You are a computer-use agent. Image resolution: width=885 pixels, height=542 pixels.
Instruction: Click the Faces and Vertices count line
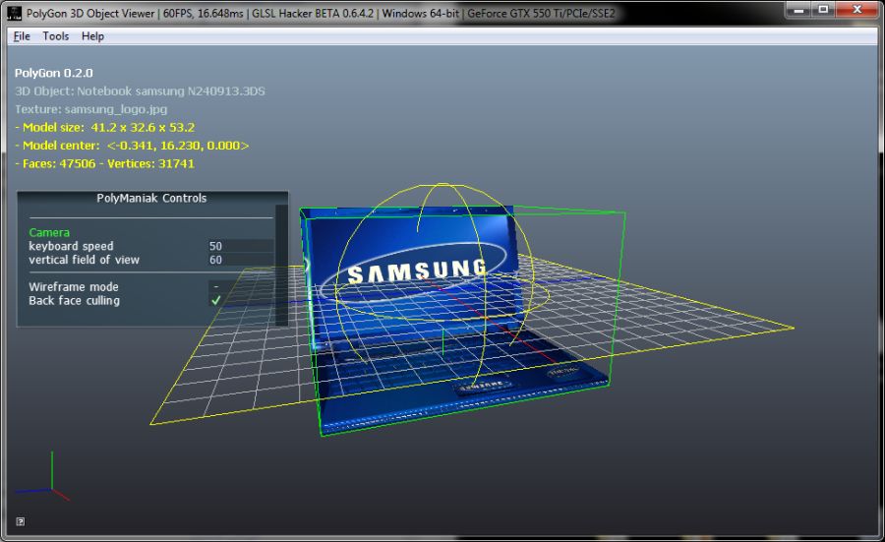tap(105, 163)
